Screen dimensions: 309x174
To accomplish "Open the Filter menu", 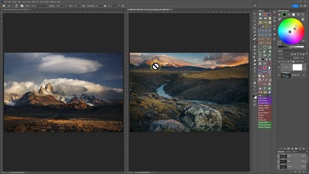I will (33, 2).
